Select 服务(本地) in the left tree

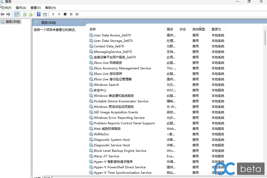tap(13, 22)
